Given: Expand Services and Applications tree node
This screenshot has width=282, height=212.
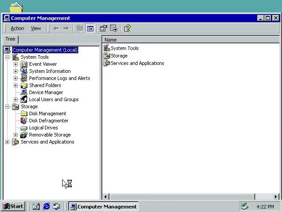Looking at the screenshot, I should (7, 142).
